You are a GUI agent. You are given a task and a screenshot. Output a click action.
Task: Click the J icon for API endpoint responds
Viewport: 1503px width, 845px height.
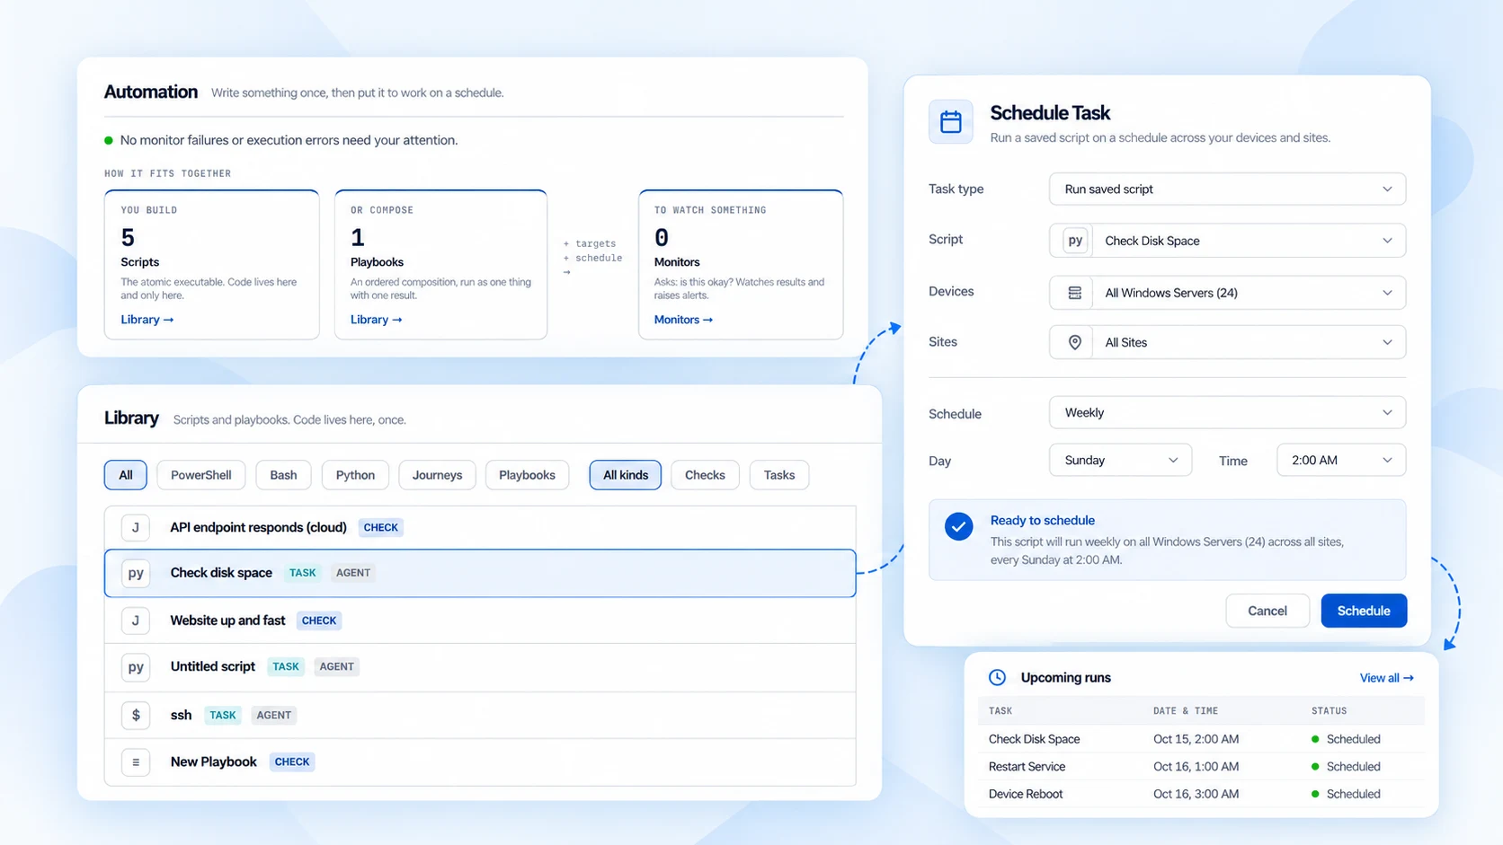coord(136,527)
